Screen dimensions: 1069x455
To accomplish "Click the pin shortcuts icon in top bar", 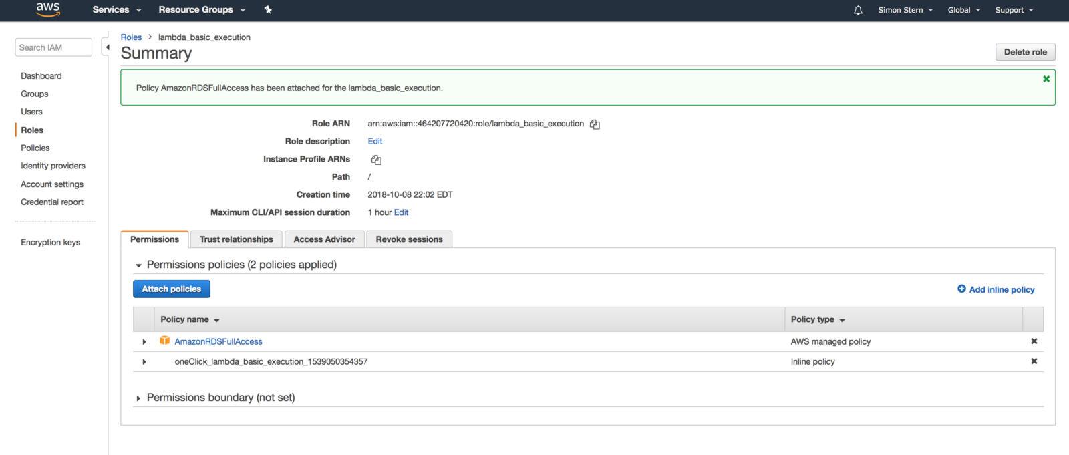I will [268, 9].
